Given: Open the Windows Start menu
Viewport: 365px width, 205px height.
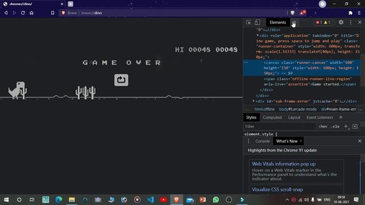Looking at the screenshot, I should [x=6, y=200].
